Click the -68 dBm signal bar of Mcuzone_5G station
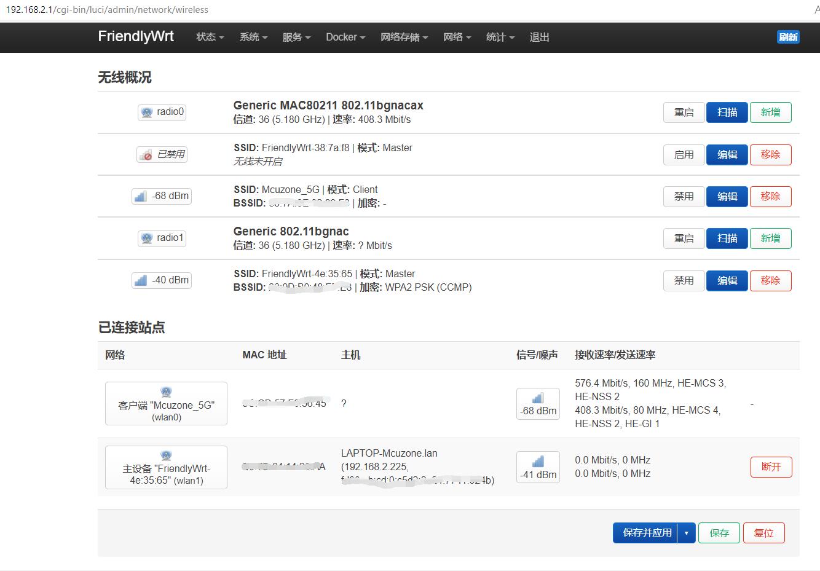The image size is (820, 571). pos(538,404)
